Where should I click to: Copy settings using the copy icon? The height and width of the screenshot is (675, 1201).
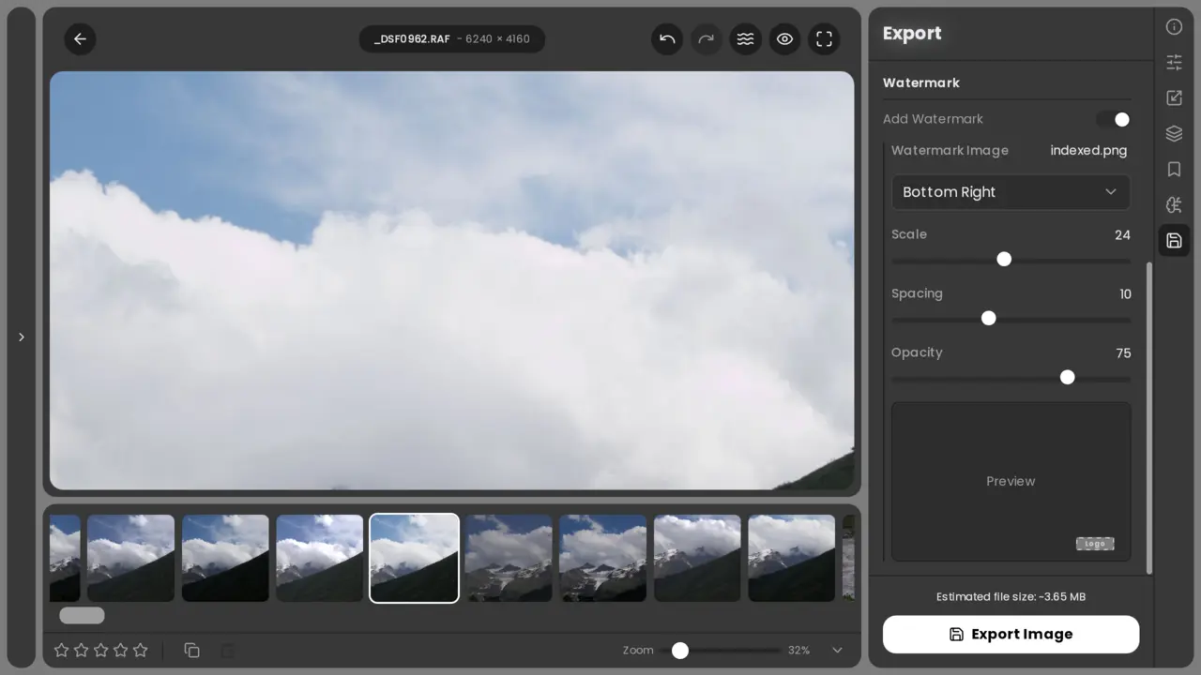pyautogui.click(x=191, y=650)
